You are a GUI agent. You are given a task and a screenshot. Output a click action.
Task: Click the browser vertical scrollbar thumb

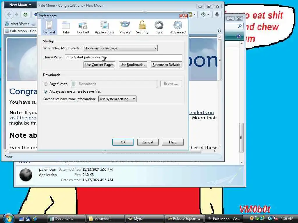point(220,60)
